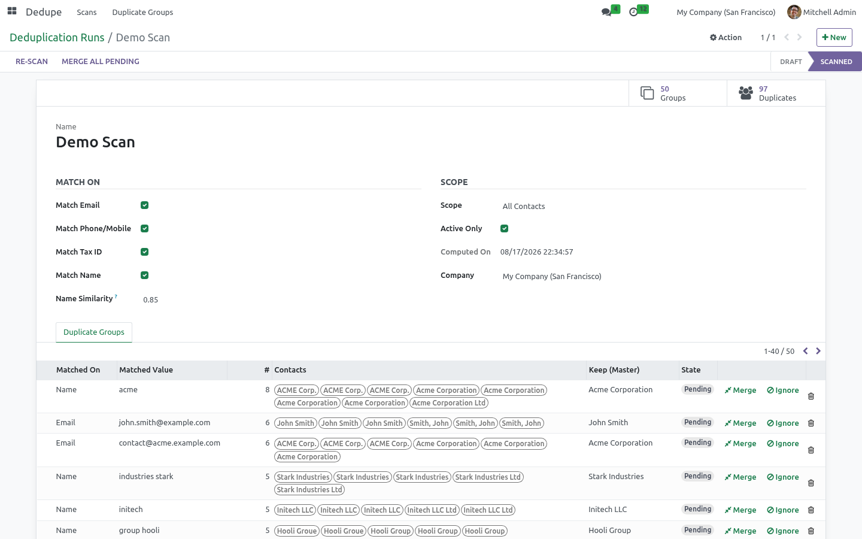
Task: Open the 50 Groups stat button
Action: tap(678, 93)
